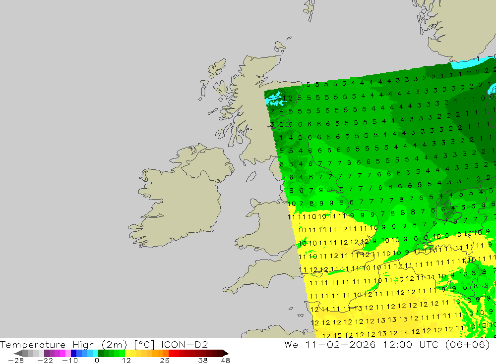Click the dark green legend swatch
The image size is (496, 363).
coord(101,353)
